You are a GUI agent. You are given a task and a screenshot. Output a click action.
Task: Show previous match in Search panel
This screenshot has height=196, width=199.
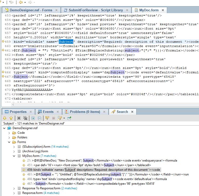click(11, 118)
